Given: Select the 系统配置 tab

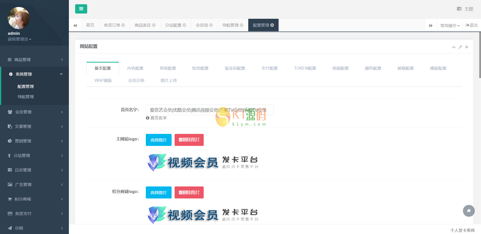Looking at the screenshot, I should pyautogui.click(x=168, y=68).
